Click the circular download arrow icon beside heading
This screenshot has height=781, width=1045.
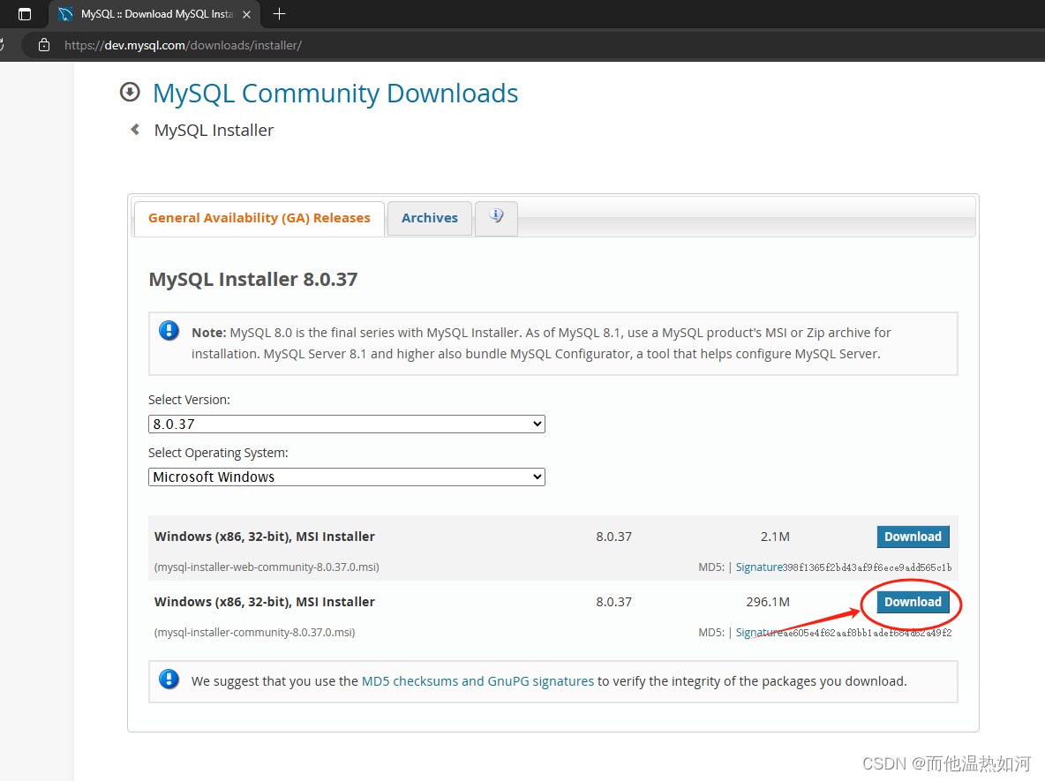tap(130, 91)
